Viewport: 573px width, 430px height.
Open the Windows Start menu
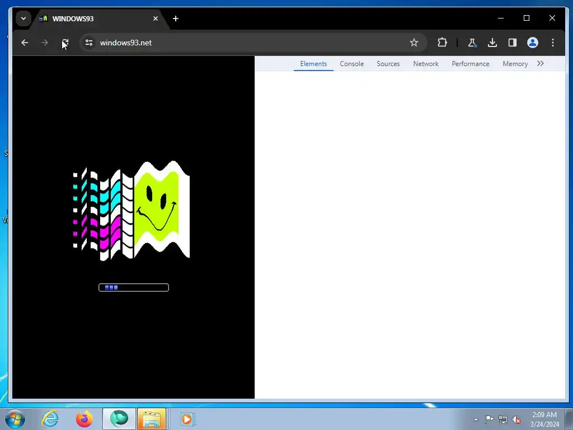click(x=15, y=419)
